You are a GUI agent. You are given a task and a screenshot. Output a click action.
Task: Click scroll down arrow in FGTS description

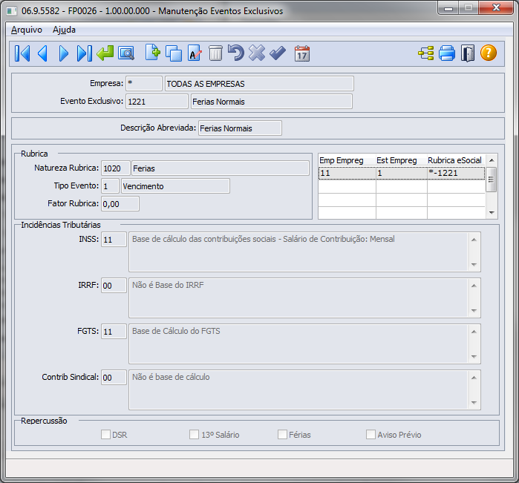474,356
